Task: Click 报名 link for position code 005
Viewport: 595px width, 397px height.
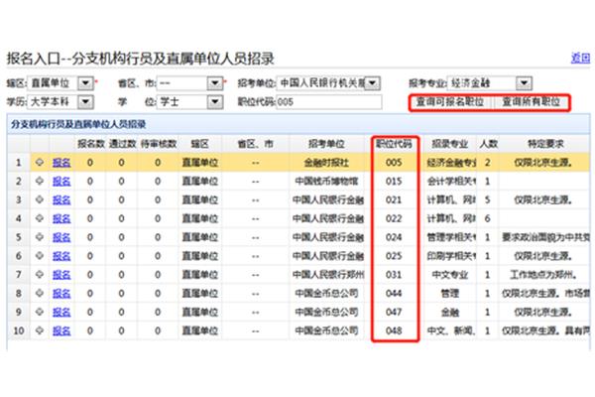Action: (61, 163)
